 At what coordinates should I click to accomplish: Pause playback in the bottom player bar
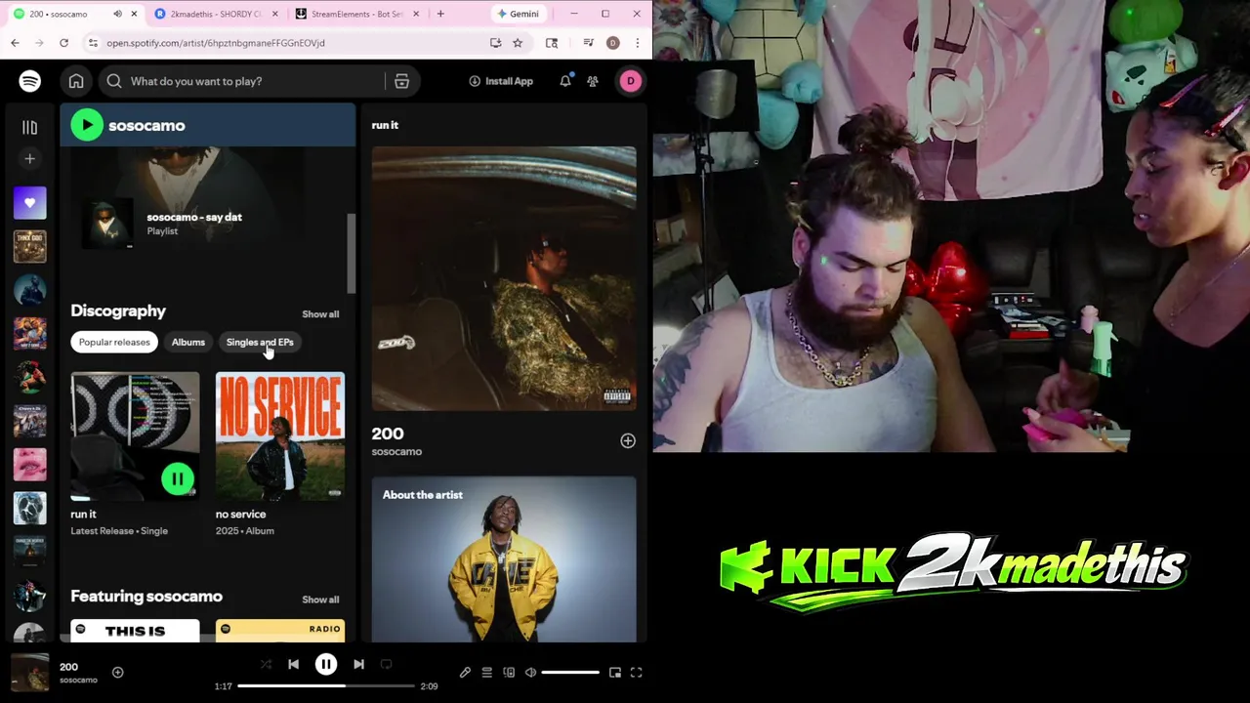coord(326,664)
